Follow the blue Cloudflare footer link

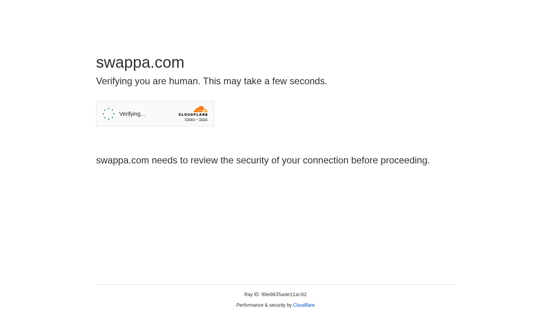[304, 305]
